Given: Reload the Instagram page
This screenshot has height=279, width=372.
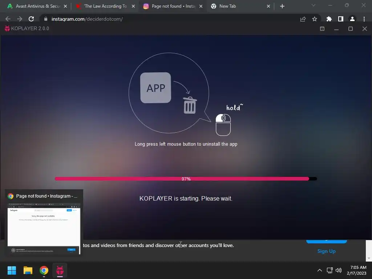Looking at the screenshot, I should (x=31, y=19).
